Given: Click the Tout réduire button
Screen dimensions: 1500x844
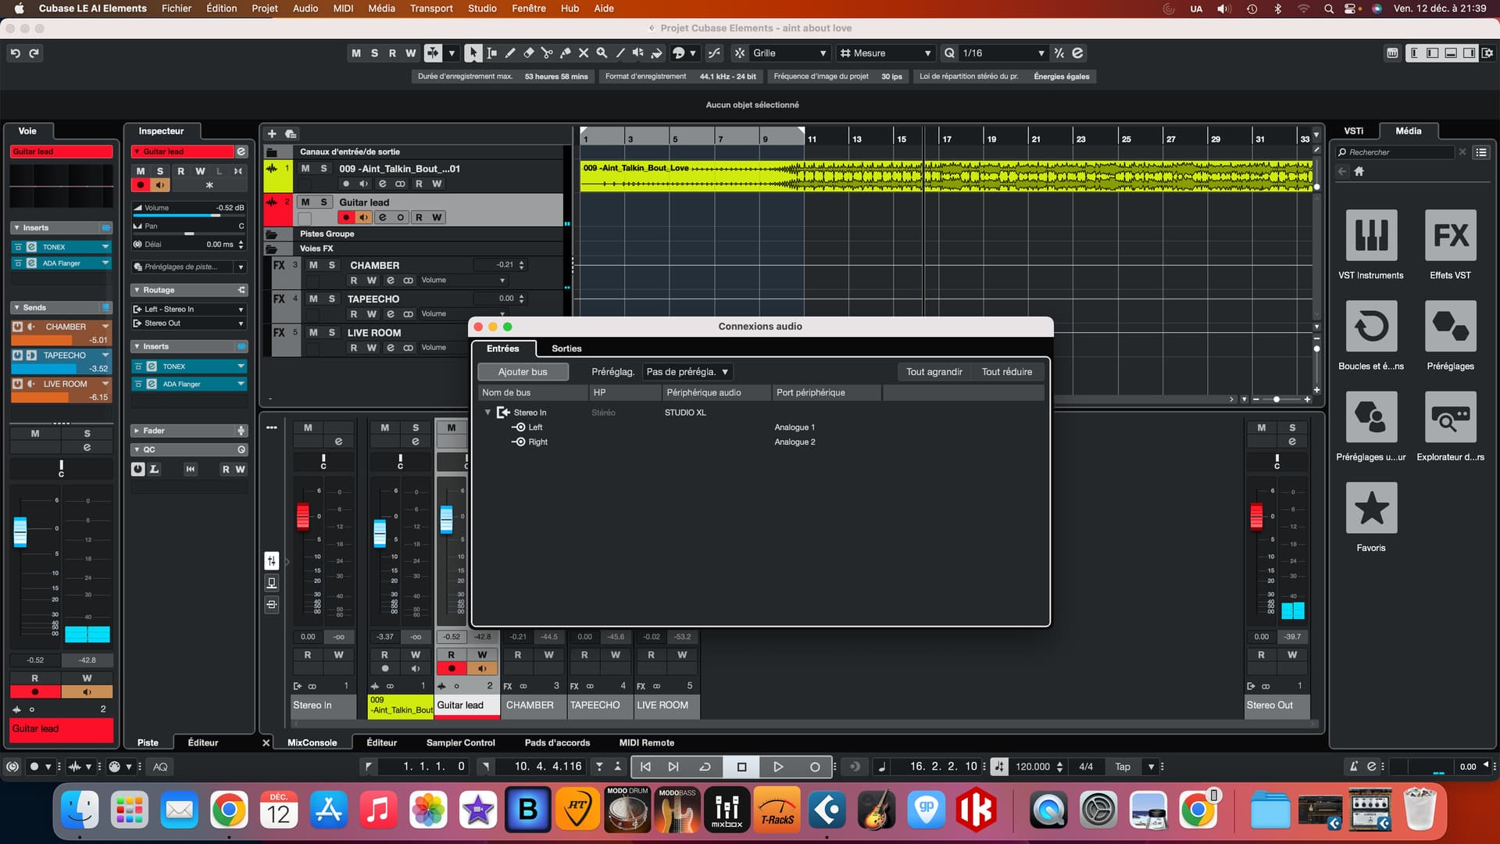Looking at the screenshot, I should [x=1006, y=372].
